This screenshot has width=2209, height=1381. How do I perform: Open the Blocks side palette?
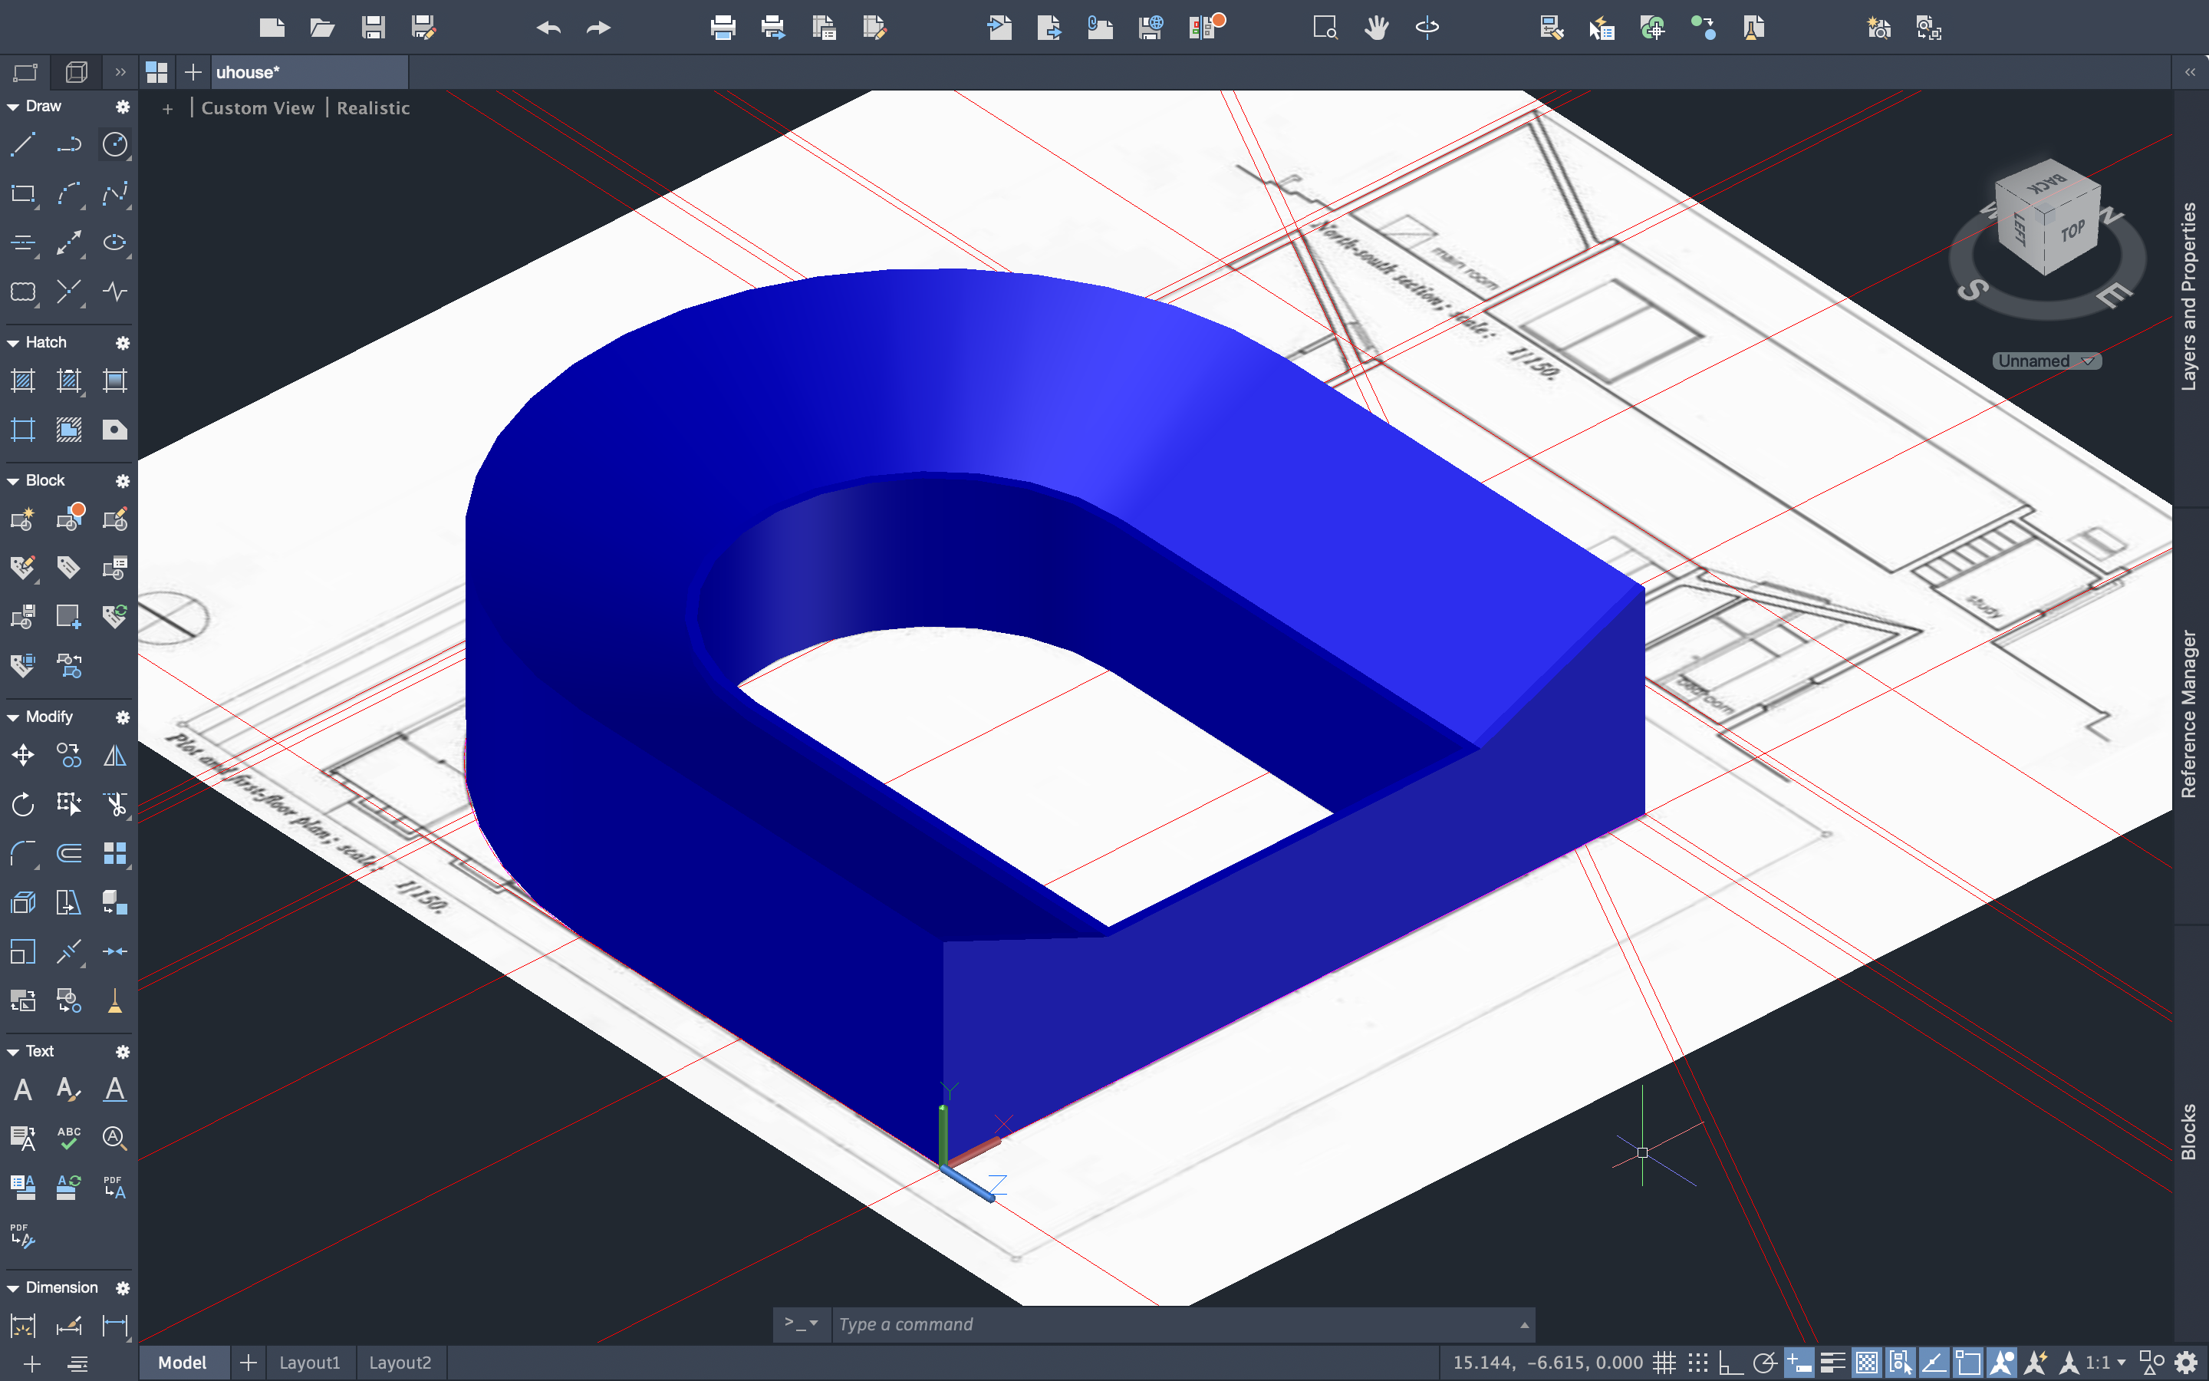(2190, 1132)
